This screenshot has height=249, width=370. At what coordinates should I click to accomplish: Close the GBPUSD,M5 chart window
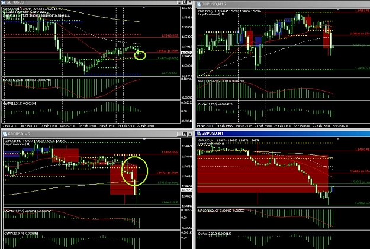(x=190, y=134)
